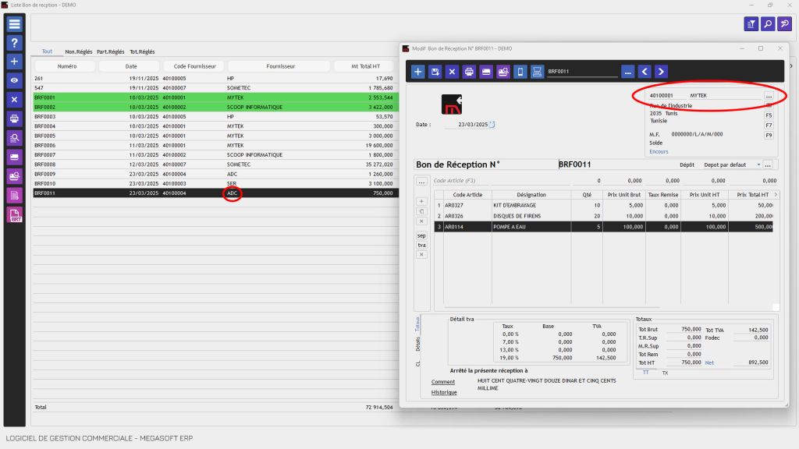
Task: Select the TX tab under the totals
Action: click(665, 373)
